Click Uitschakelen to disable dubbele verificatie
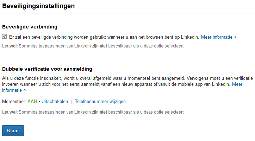The width and height of the screenshot is (255, 141). point(55,102)
